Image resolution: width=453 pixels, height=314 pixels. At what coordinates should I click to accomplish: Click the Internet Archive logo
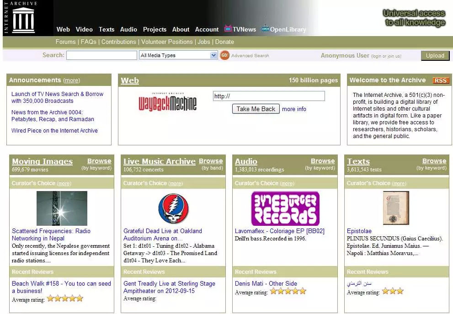click(x=23, y=18)
